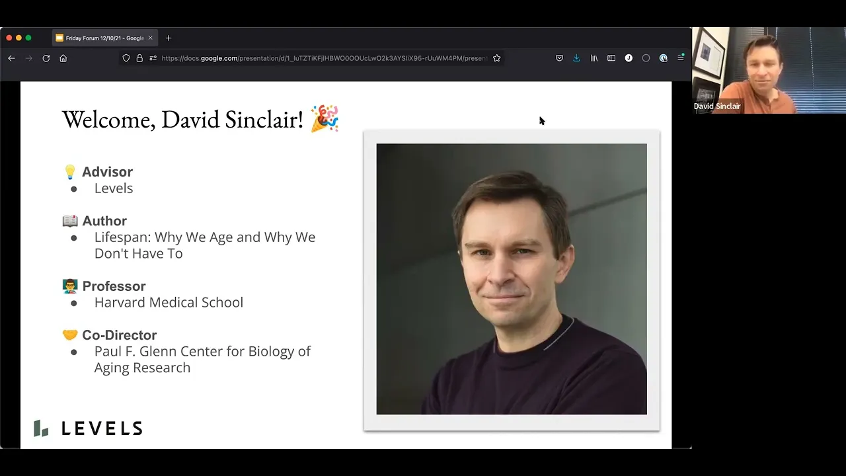This screenshot has width=846, height=476.
Task: Click the Levels logo on the slide
Action: [89, 428]
